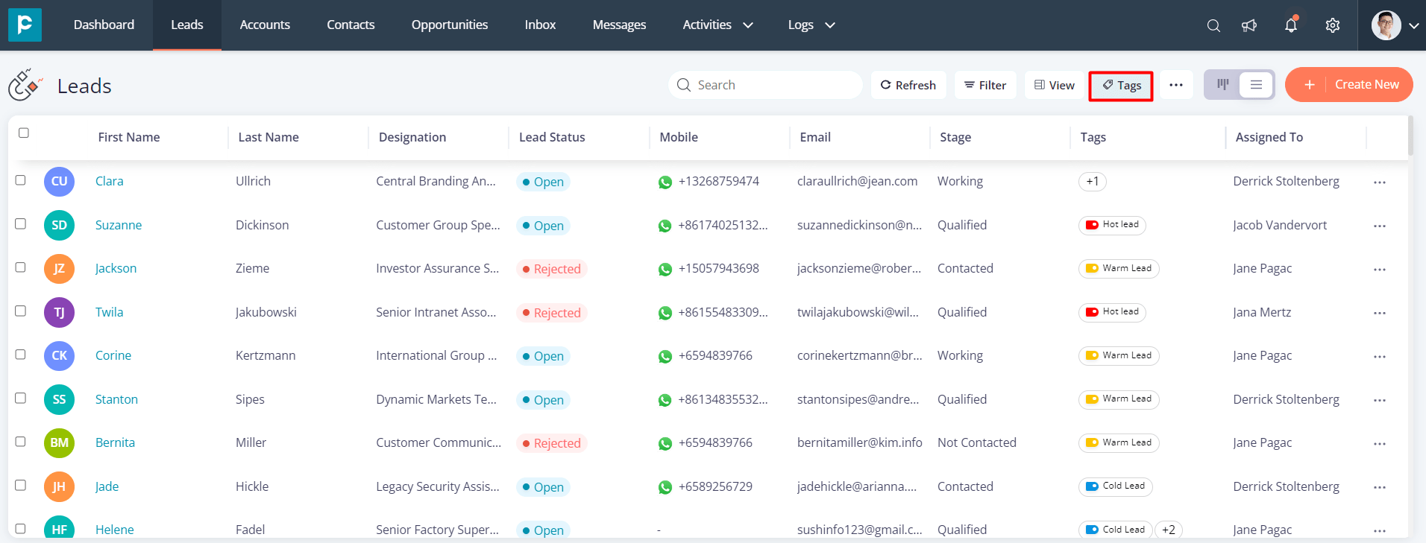Open the global search magnifier icon
Screen dimensions: 1426x543
click(x=1213, y=25)
